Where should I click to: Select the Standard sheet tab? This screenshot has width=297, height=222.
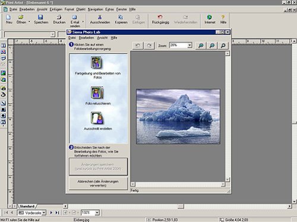(27, 207)
